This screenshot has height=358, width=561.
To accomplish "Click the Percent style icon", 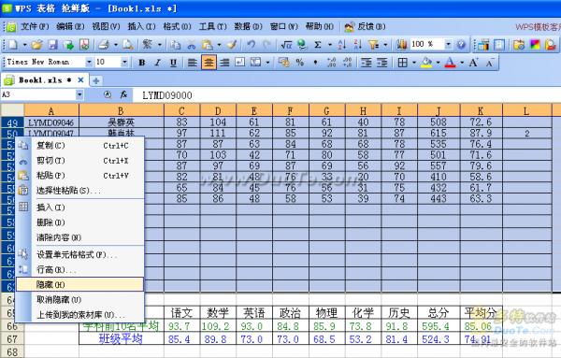I will point(300,63).
